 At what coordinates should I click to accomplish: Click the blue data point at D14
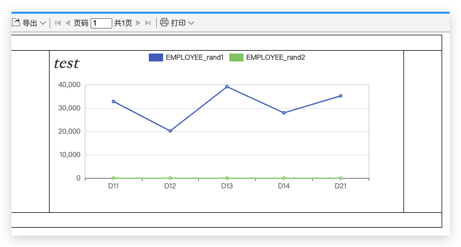(x=284, y=113)
